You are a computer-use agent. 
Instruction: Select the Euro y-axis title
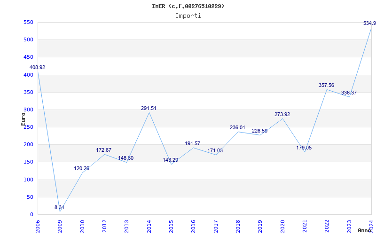pyautogui.click(x=23, y=119)
